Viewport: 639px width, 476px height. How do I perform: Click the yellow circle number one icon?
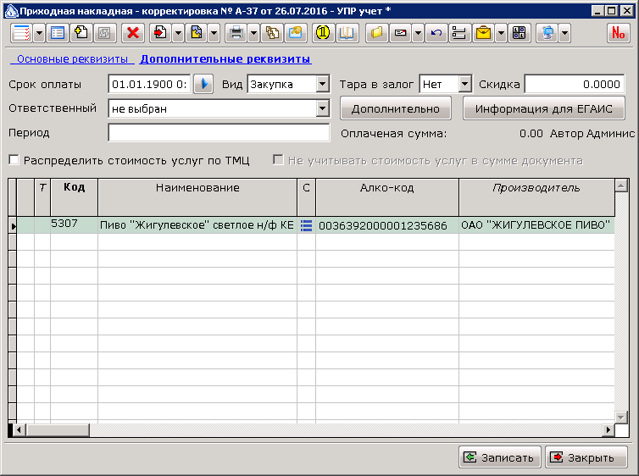[x=323, y=33]
